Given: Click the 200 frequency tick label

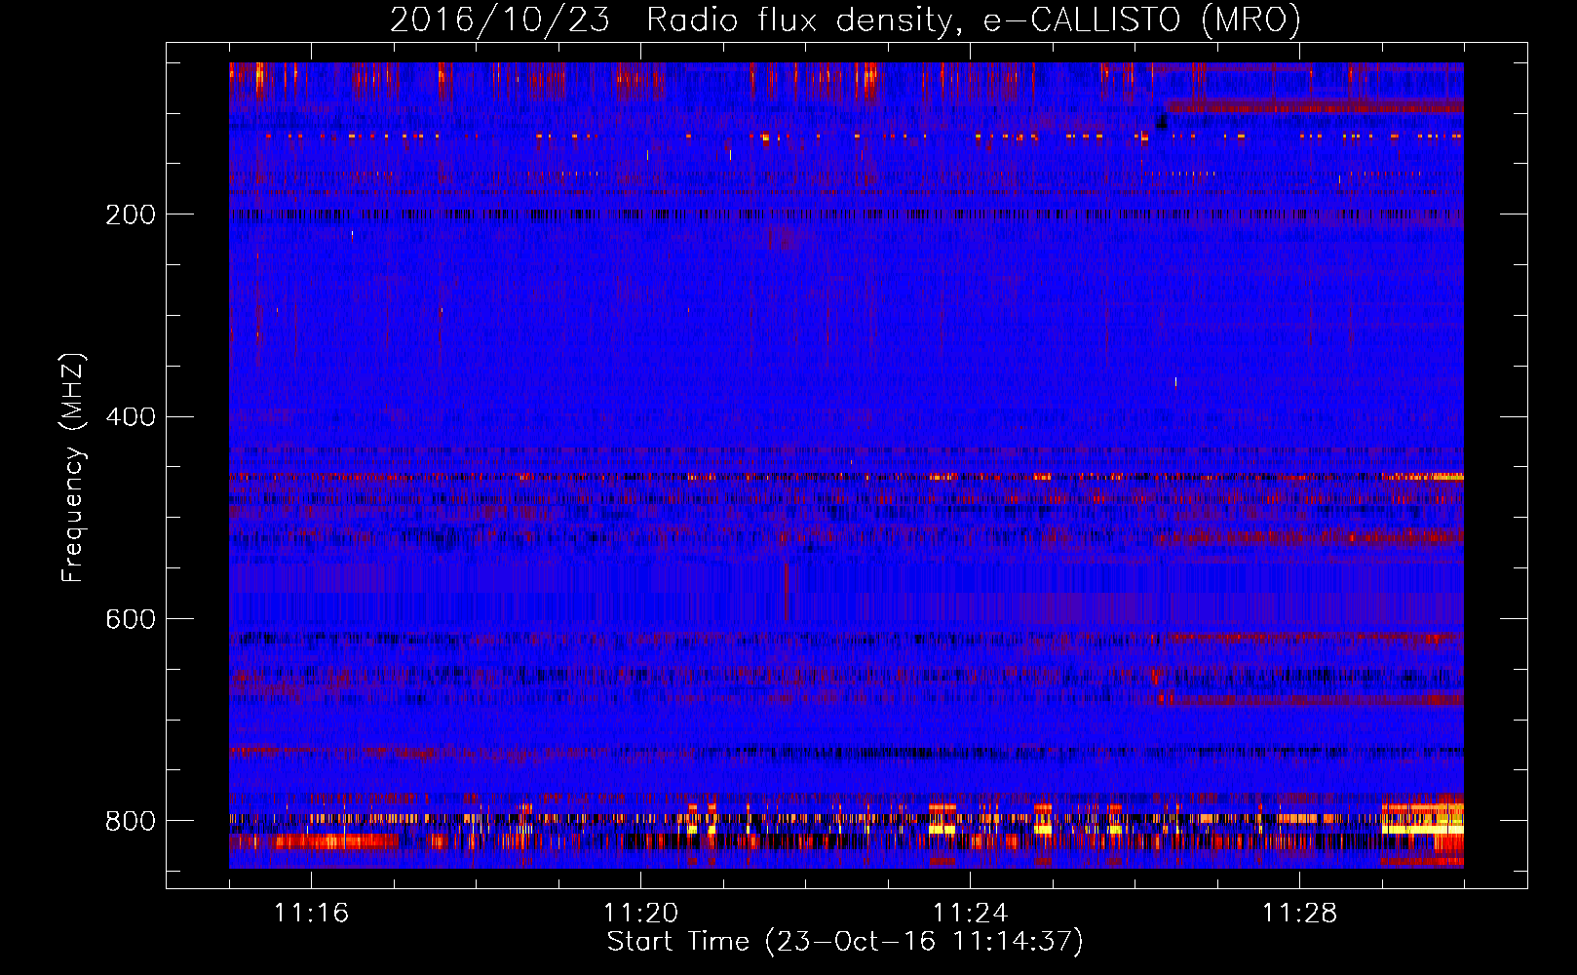Looking at the screenshot, I should [131, 214].
